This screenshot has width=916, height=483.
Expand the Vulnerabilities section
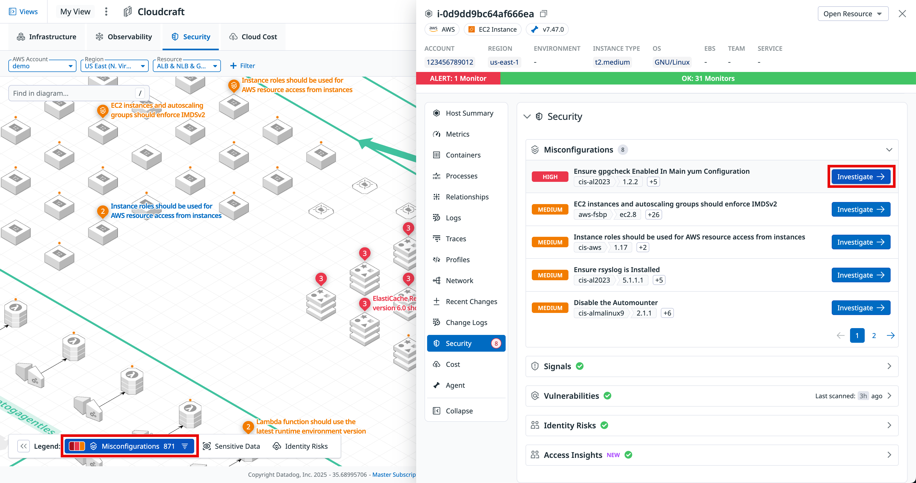(712, 396)
